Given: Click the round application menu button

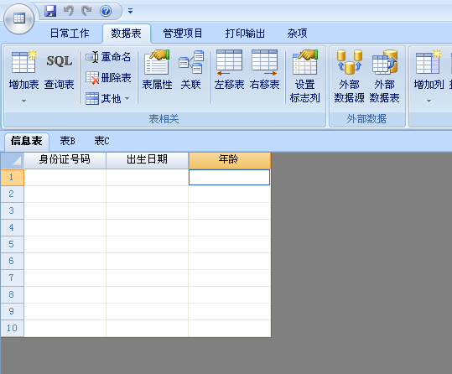Looking at the screenshot, I should [x=19, y=19].
